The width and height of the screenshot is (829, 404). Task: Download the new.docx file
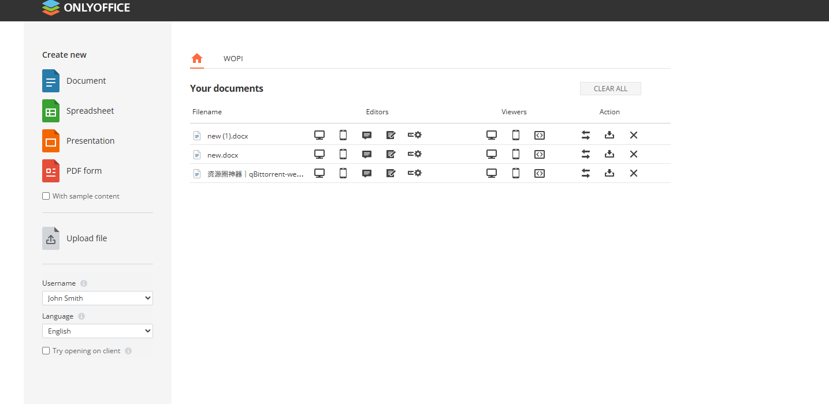point(609,154)
